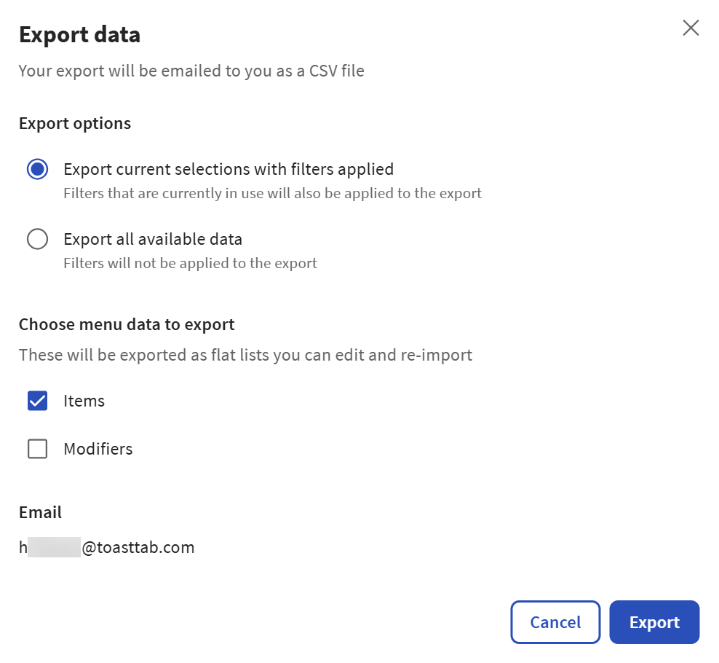Click the "Email" section label

[x=40, y=512]
